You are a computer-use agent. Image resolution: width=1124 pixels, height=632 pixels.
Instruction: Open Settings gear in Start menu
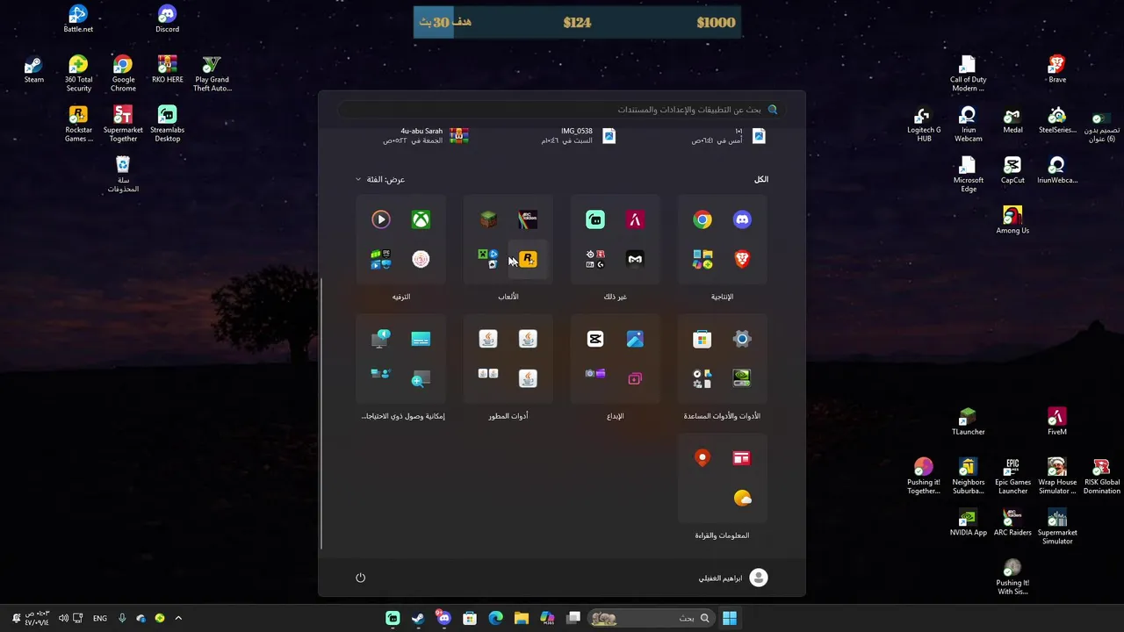tap(742, 339)
